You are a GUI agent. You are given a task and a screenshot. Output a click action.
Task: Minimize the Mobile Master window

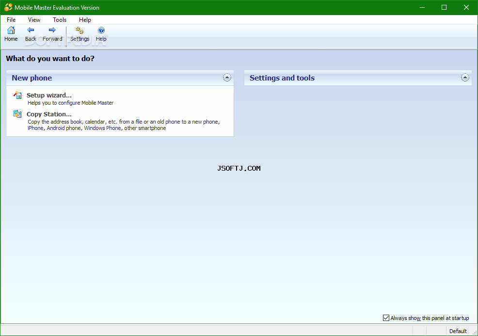point(422,7)
